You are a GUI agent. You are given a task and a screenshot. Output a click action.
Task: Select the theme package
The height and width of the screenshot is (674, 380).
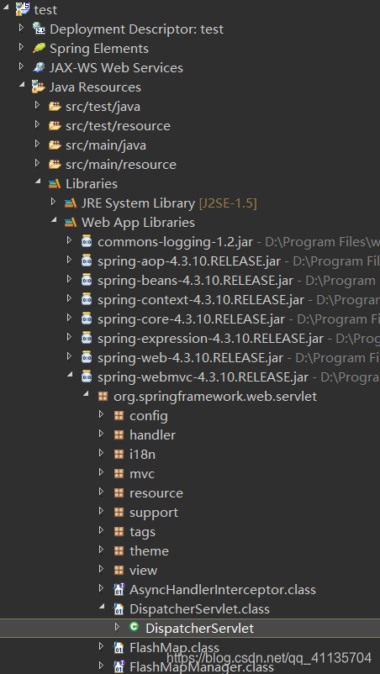[x=149, y=551]
